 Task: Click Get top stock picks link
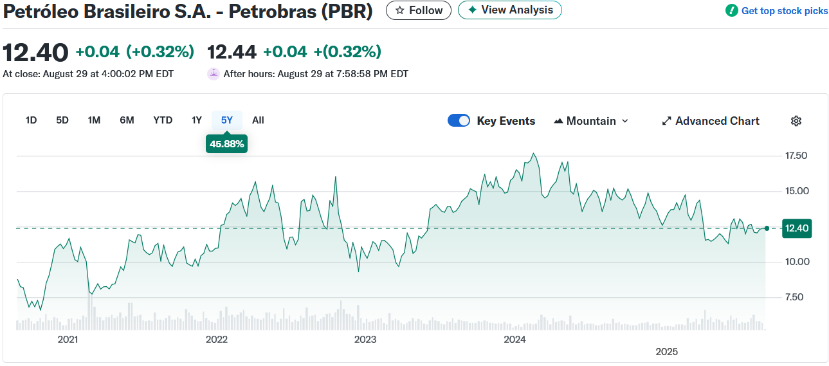click(785, 11)
